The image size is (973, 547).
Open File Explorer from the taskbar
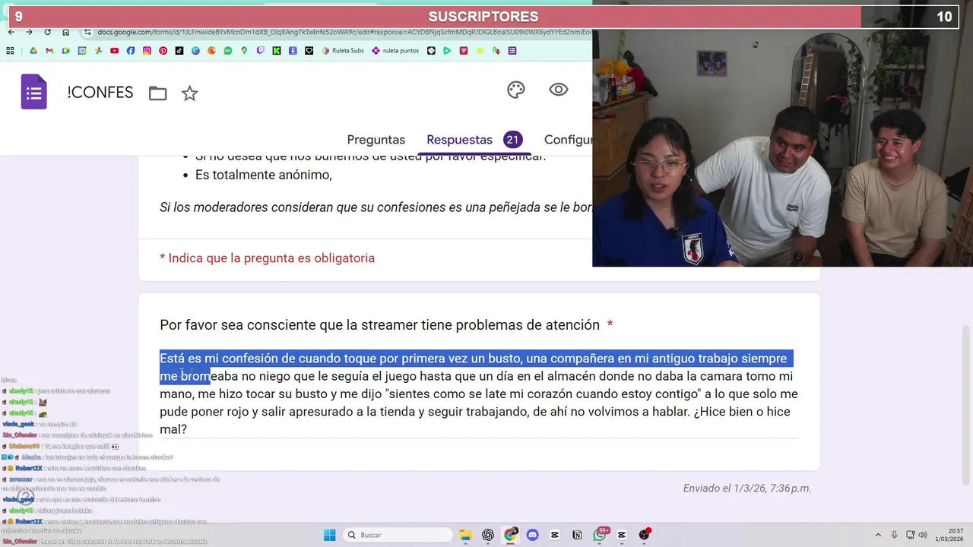(x=465, y=535)
